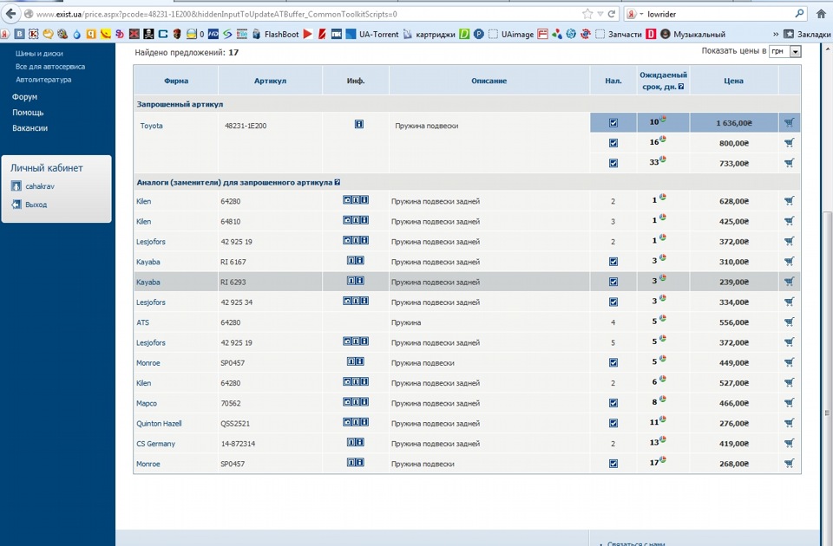Open address bar history dropdown arrow

[x=600, y=14]
